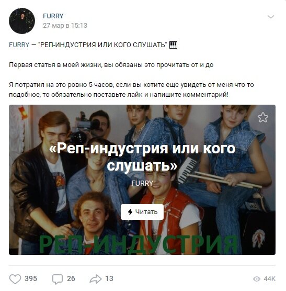The height and width of the screenshot is (291, 286).
Task: Click the eye views icon
Action: (x=257, y=279)
